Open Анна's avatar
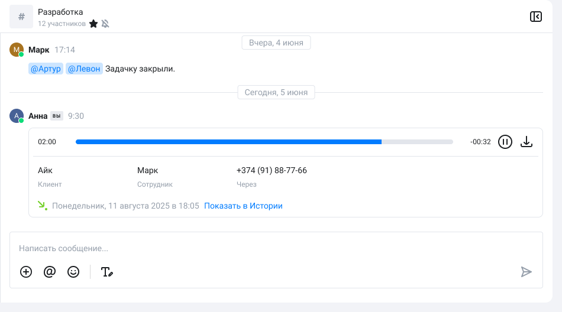The width and height of the screenshot is (562, 312). point(17,116)
